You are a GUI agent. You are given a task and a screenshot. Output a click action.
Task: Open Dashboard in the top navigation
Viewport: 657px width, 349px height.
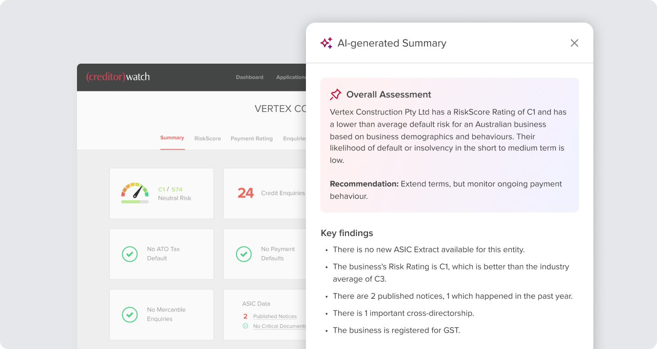coord(249,77)
